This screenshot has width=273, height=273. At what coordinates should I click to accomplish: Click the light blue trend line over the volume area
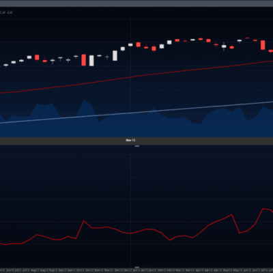[x=136, y=113]
